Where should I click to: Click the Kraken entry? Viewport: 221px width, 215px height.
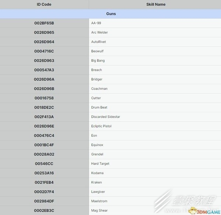(97, 182)
